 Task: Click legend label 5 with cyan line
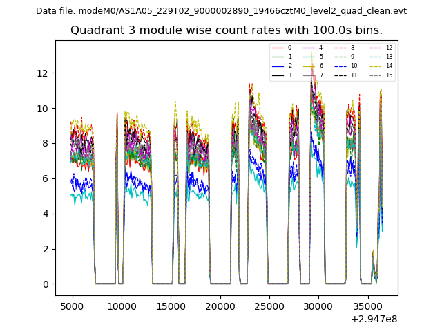(x=320, y=57)
